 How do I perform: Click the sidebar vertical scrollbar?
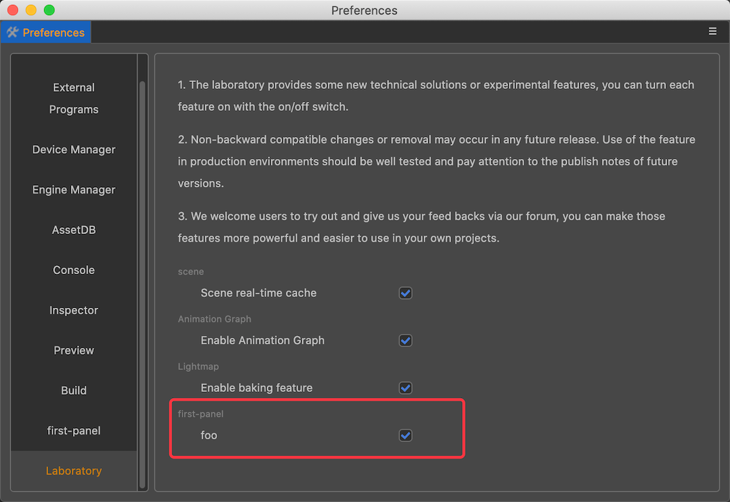click(143, 275)
